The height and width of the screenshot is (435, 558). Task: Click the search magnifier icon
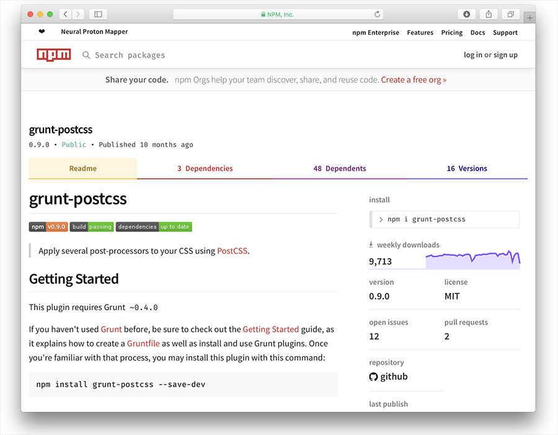pyautogui.click(x=86, y=55)
